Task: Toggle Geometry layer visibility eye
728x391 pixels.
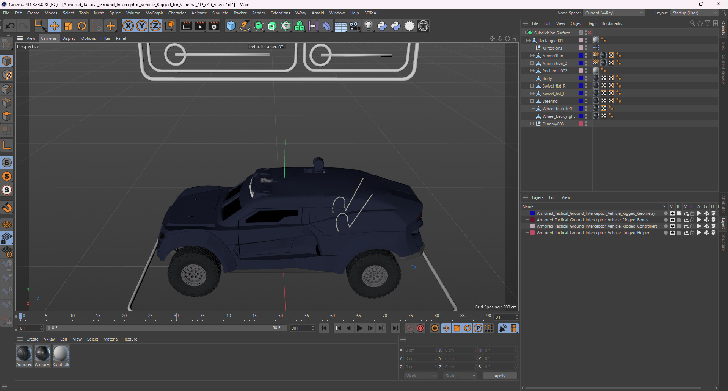Action: click(x=672, y=213)
